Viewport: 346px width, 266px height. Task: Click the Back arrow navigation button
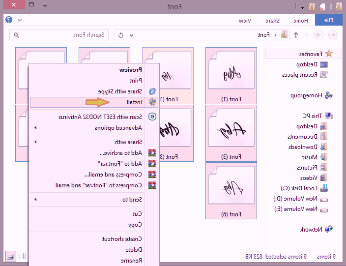333,35
